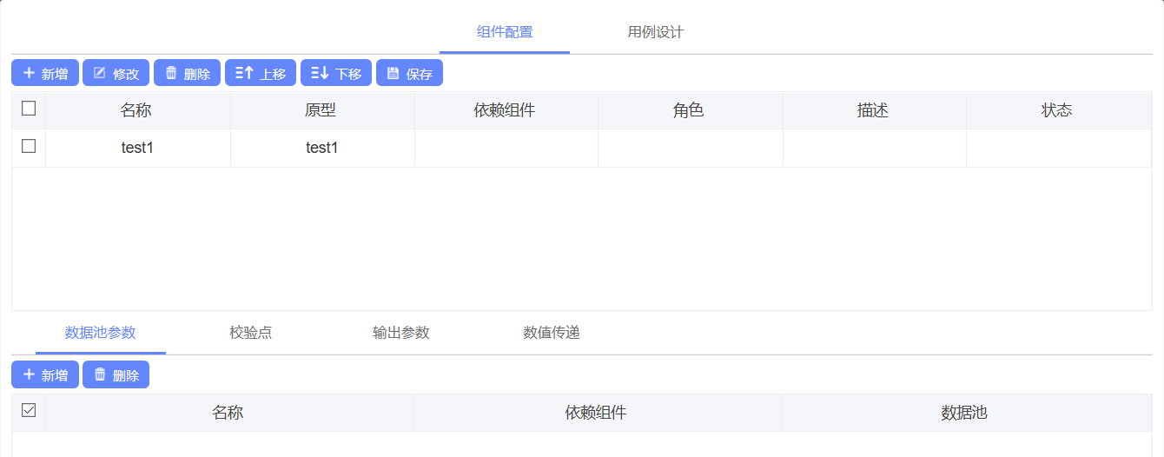Select the 组件配置 tab
The height and width of the screenshot is (457, 1164).
[505, 32]
